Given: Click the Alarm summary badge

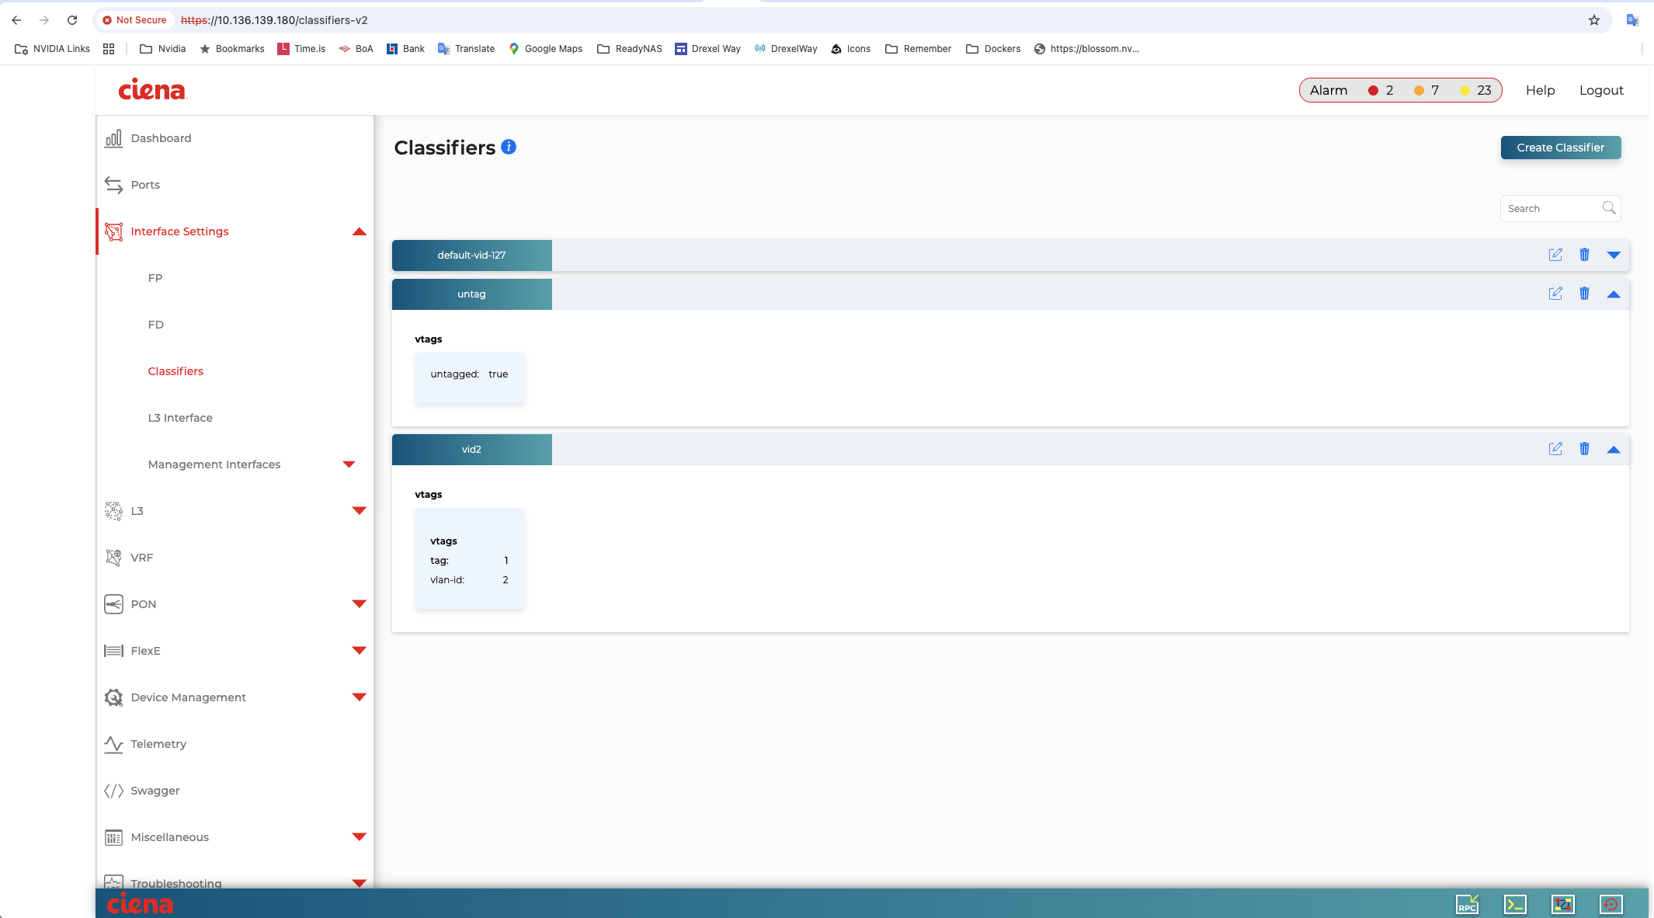Looking at the screenshot, I should (x=1400, y=90).
